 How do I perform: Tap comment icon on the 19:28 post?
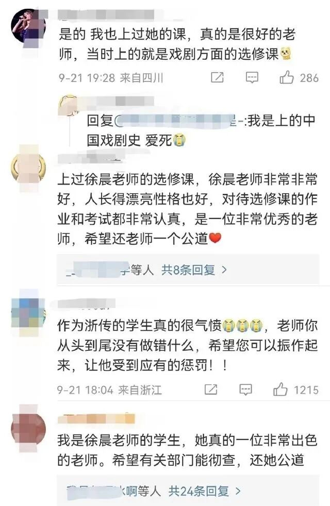(x=252, y=78)
